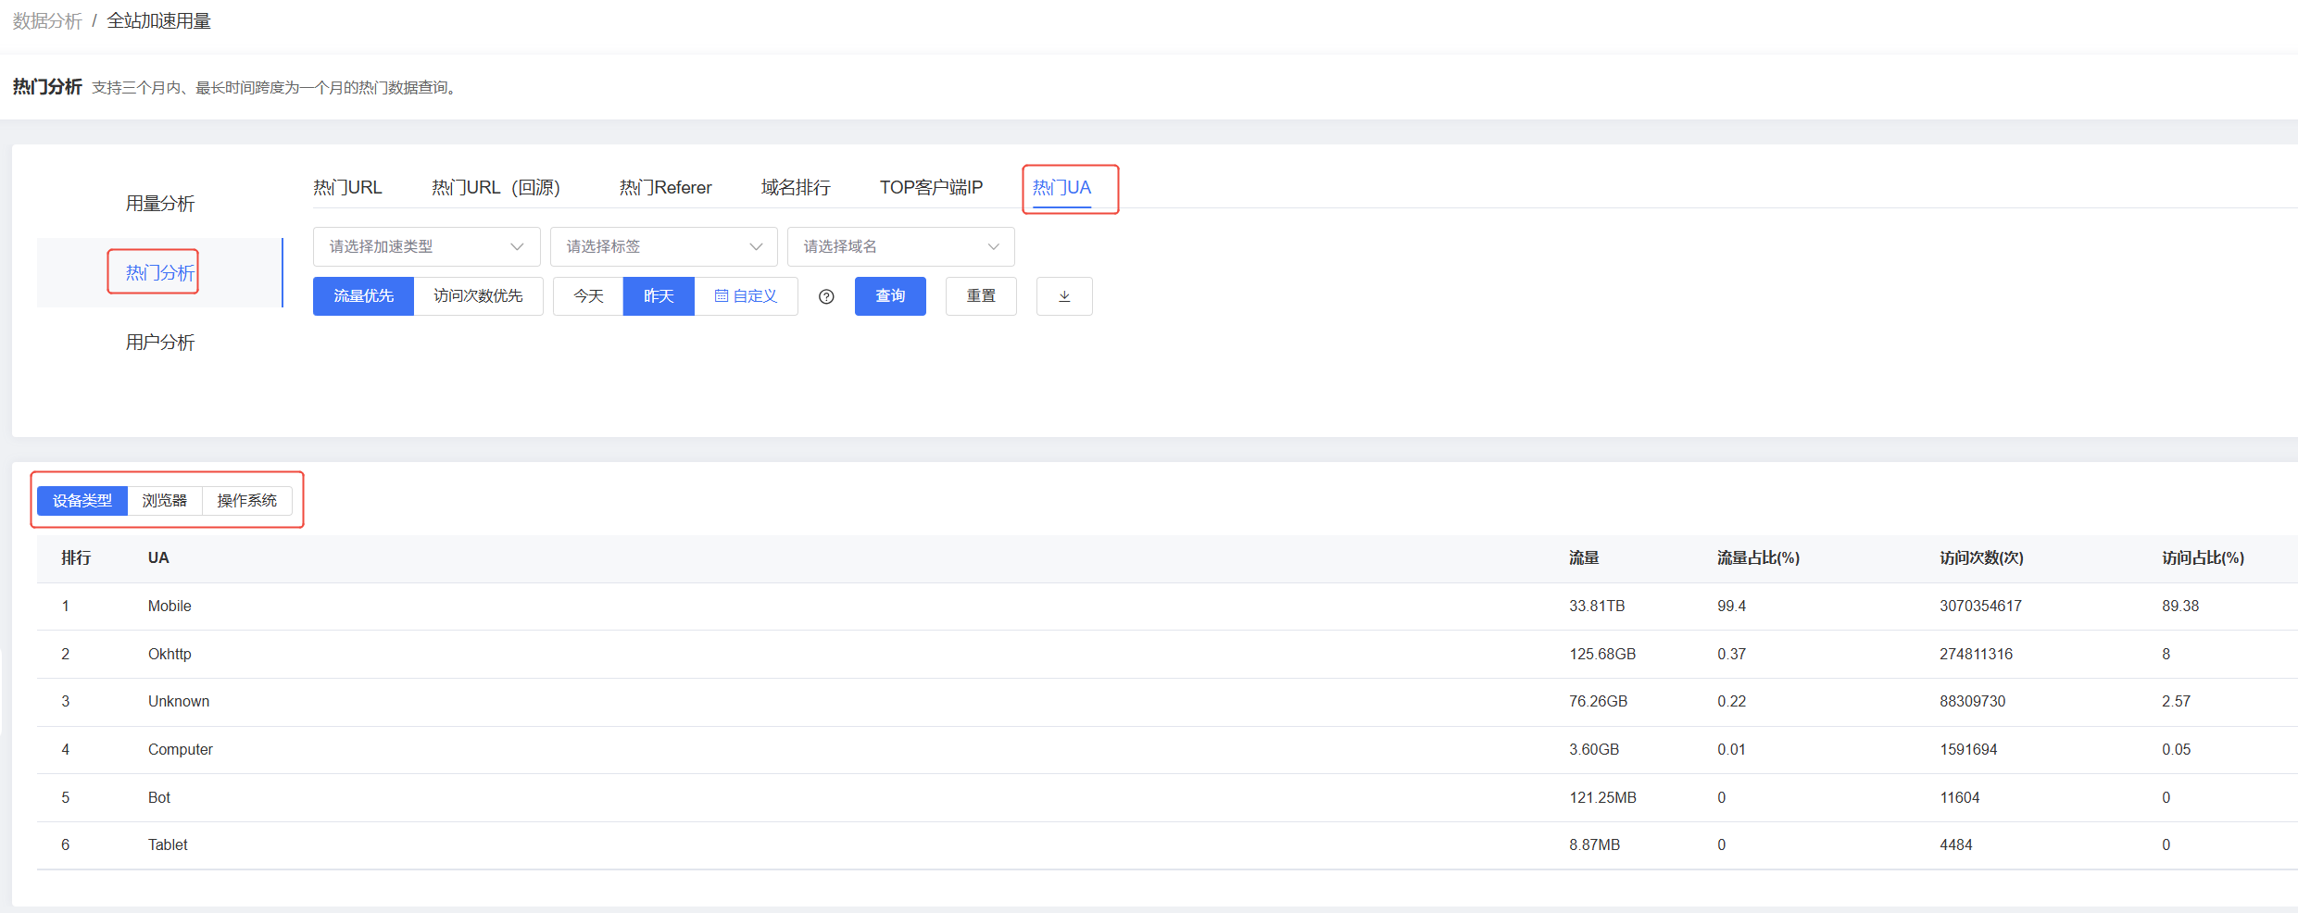
Task: Open 自定义 custom date picker
Action: pos(746,296)
